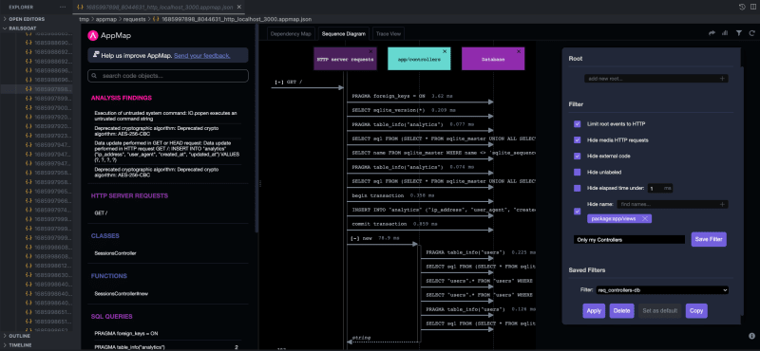Image resolution: width=760 pixels, height=351 pixels.
Task: Click the Copy filter button
Action: [x=696, y=311]
